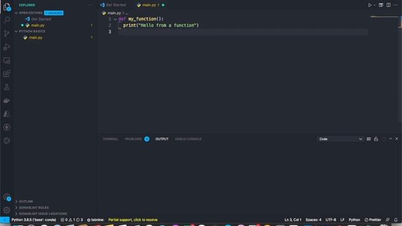The image size is (402, 226).
Task: Change Python language mode in status bar
Action: coord(354,220)
